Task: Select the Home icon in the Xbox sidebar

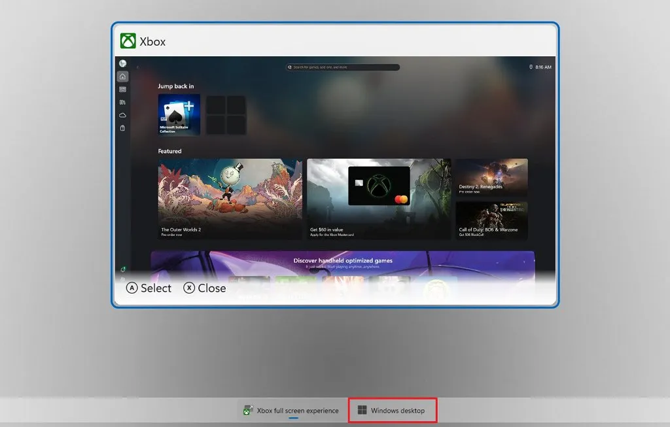Action: click(x=123, y=76)
